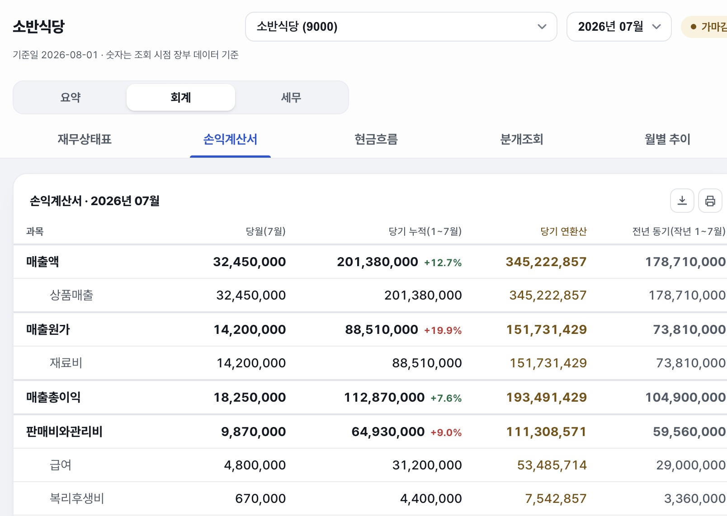727x516 pixels.
Task: Switch to the 요약 segment
Action: click(x=71, y=97)
